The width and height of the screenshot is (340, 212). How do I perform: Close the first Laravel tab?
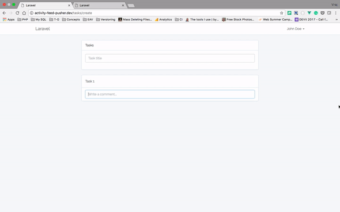pos(69,6)
